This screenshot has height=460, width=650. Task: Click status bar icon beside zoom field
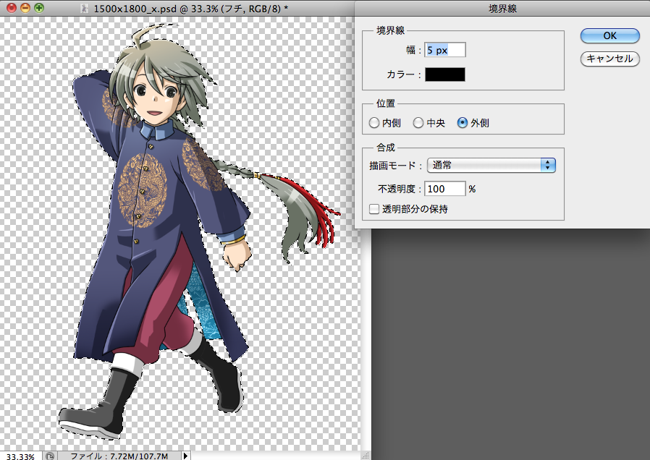tap(50, 456)
